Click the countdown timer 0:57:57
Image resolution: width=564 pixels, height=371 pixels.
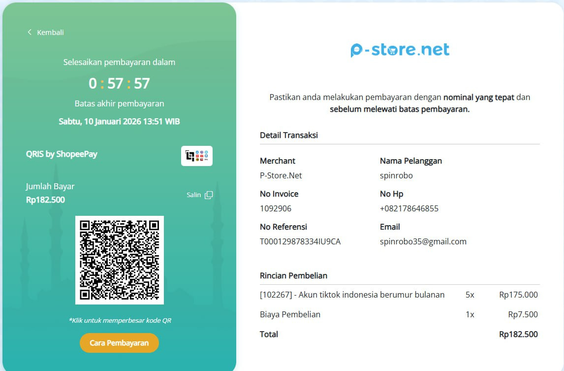[119, 84]
